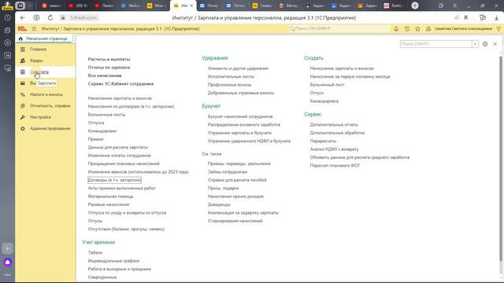504x283 pixels.
Task: Open dropdown arrow of menu search field
Action: pos(475,44)
